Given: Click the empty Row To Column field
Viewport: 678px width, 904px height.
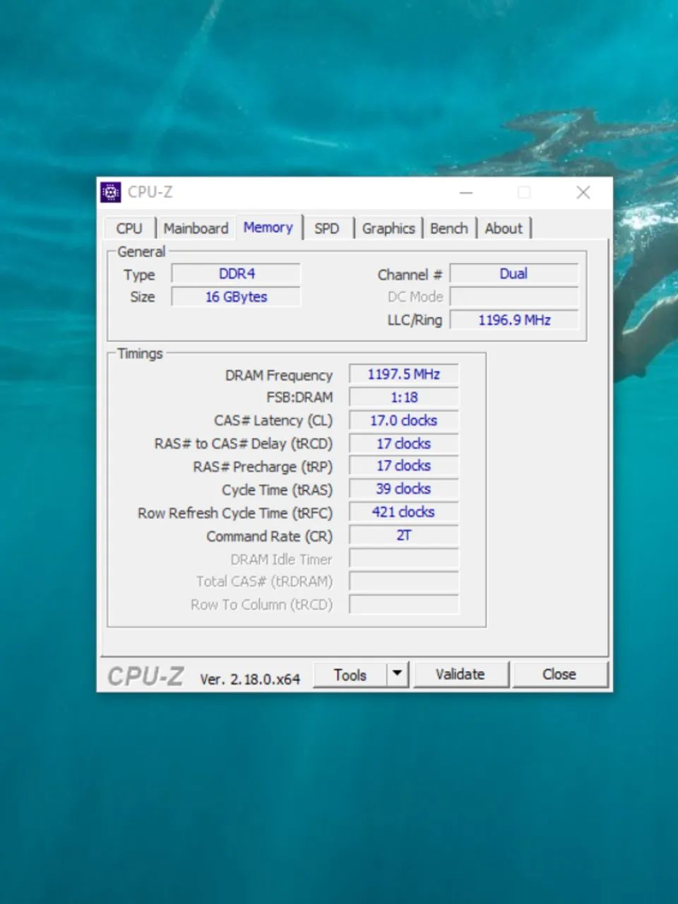Looking at the screenshot, I should pyautogui.click(x=404, y=605).
